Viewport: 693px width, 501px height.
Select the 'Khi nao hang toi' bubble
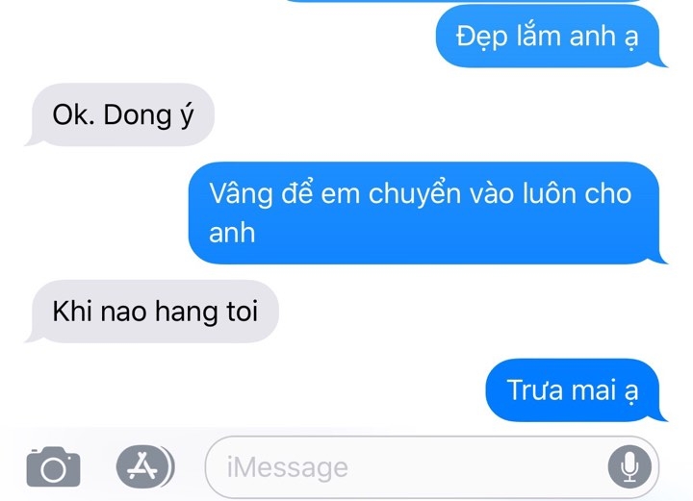[x=152, y=312]
